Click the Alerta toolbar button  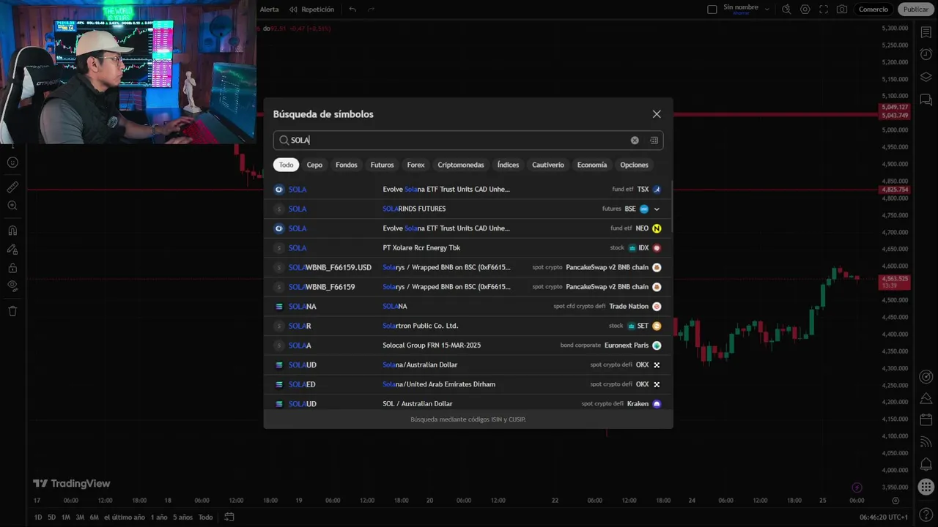(269, 10)
